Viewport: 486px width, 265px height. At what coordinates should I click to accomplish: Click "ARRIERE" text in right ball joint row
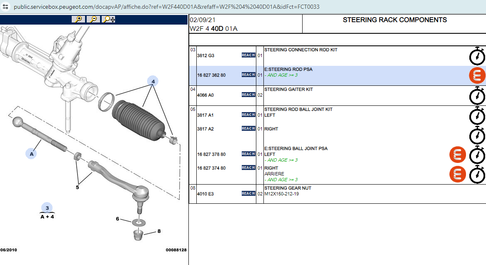[274, 174]
